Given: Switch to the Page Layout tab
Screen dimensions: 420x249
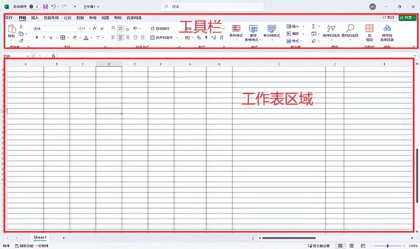Looking at the screenshot, I should pos(51,17).
